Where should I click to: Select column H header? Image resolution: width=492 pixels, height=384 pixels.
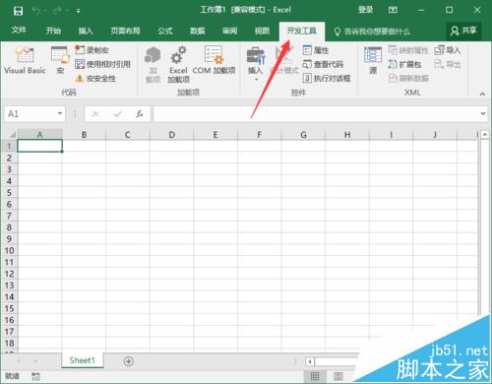tap(347, 135)
